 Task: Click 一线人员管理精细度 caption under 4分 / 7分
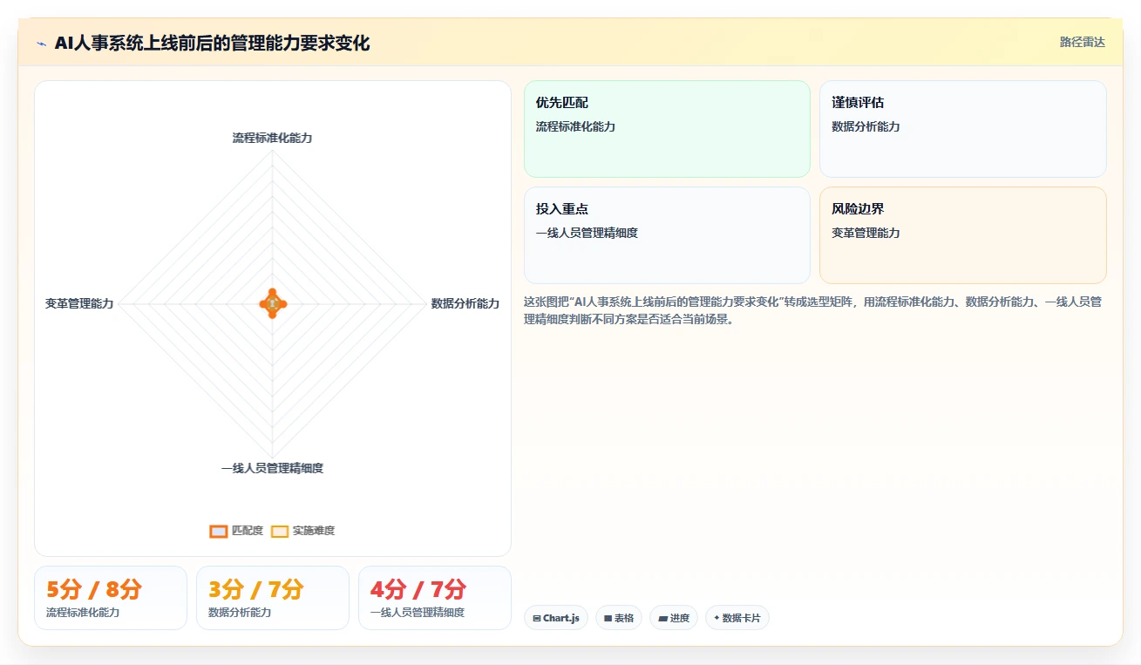pyautogui.click(x=418, y=613)
